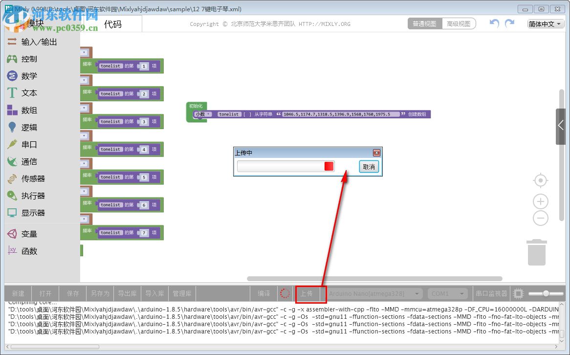This screenshot has height=355, width=570.
Task: Click the redo arrow in the header
Action: pyautogui.click(x=508, y=23)
